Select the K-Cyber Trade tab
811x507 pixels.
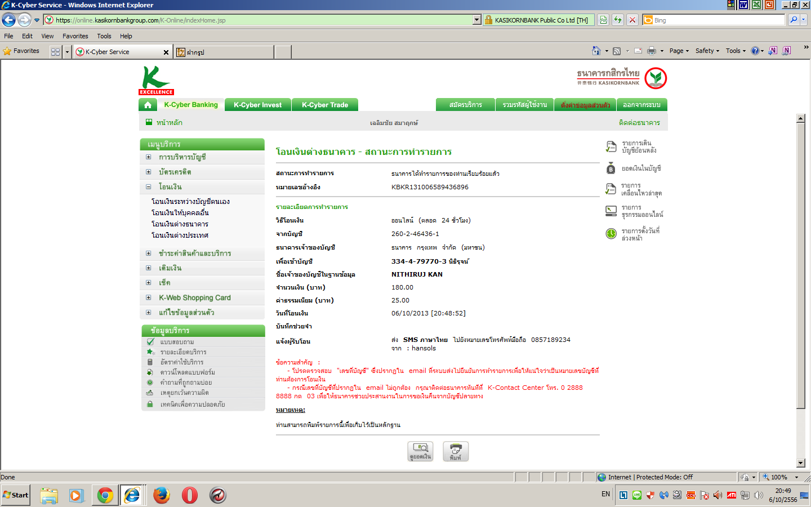point(325,105)
